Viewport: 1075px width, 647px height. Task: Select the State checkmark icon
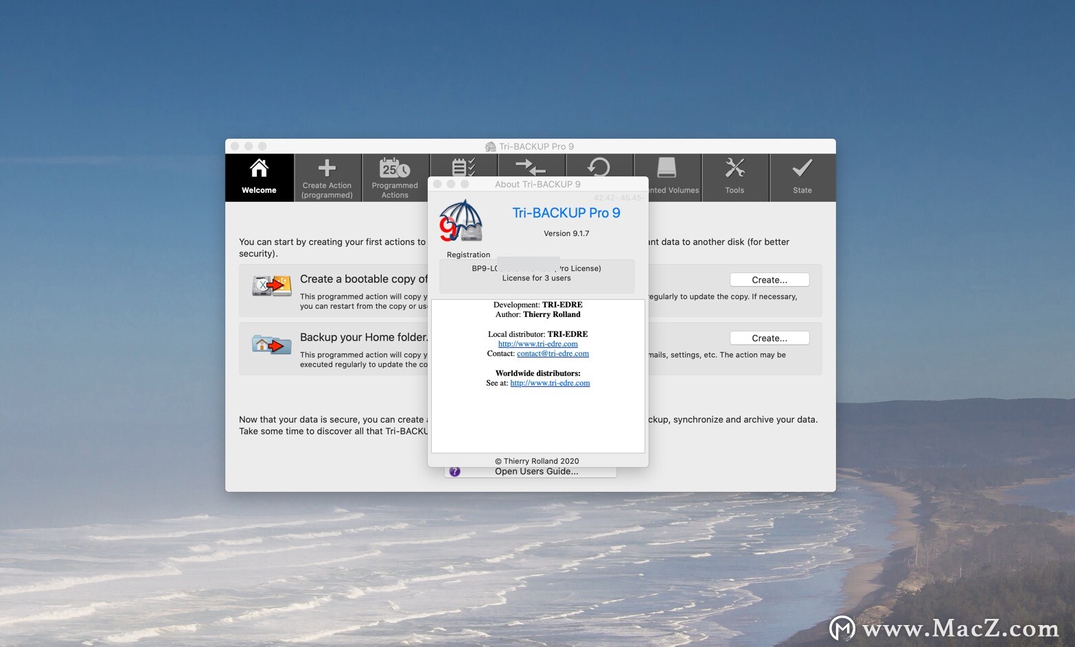click(x=802, y=177)
